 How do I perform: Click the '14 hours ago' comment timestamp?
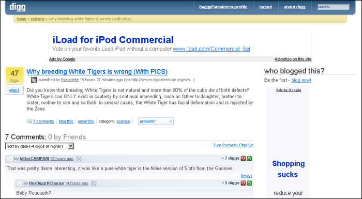point(77,183)
